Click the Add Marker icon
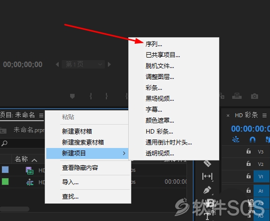The image size is (270, 221). click(x=72, y=96)
